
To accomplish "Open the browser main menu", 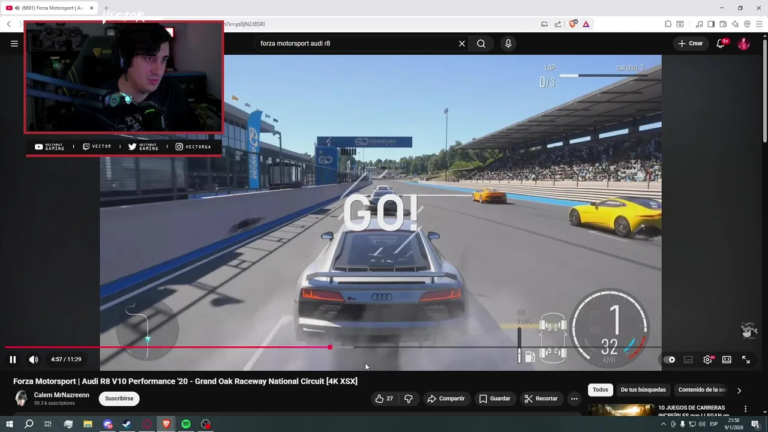I will [759, 24].
